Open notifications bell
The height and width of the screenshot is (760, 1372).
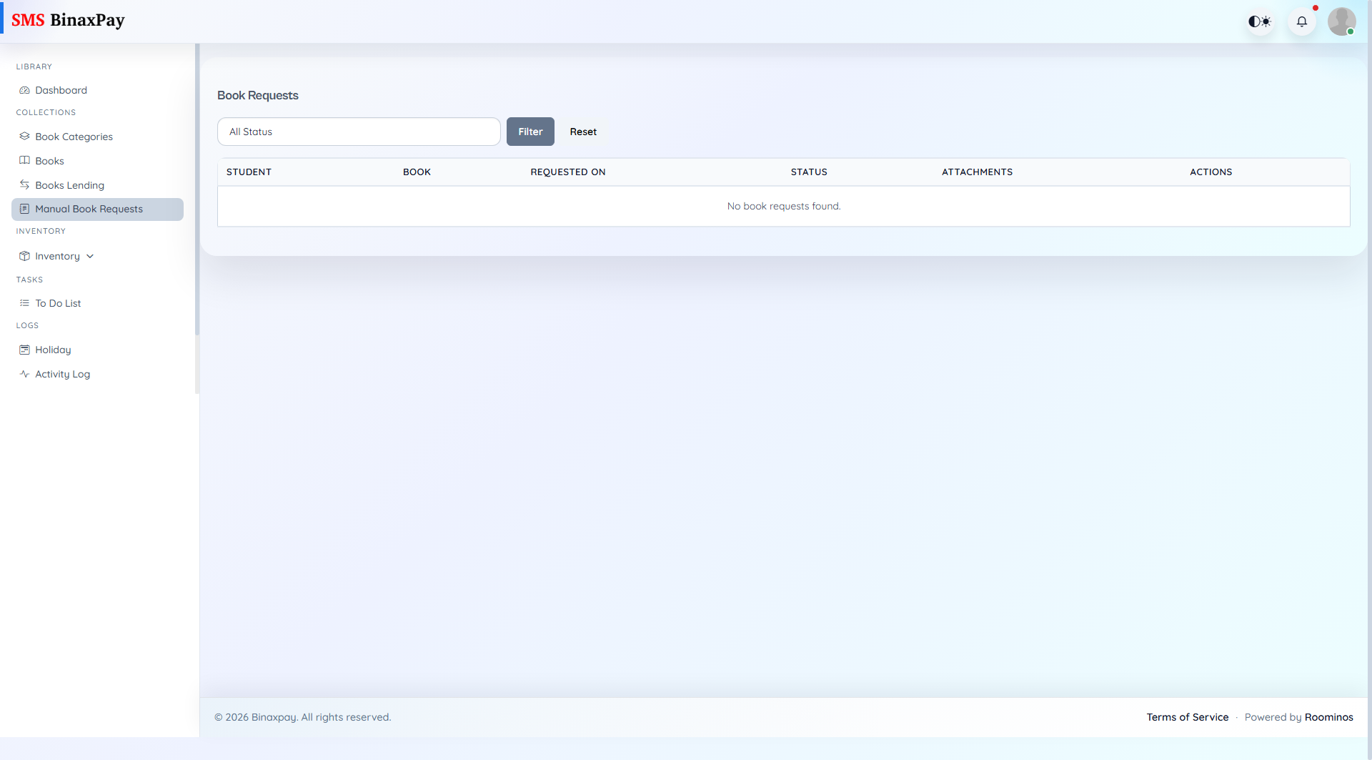pyautogui.click(x=1302, y=21)
